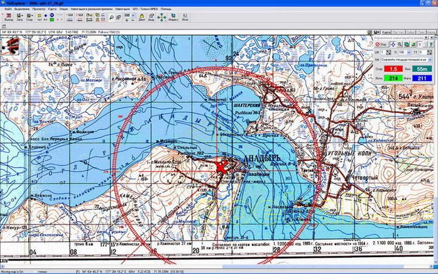Click compass thumbnail in map's top-left corner

[x=10, y=46]
